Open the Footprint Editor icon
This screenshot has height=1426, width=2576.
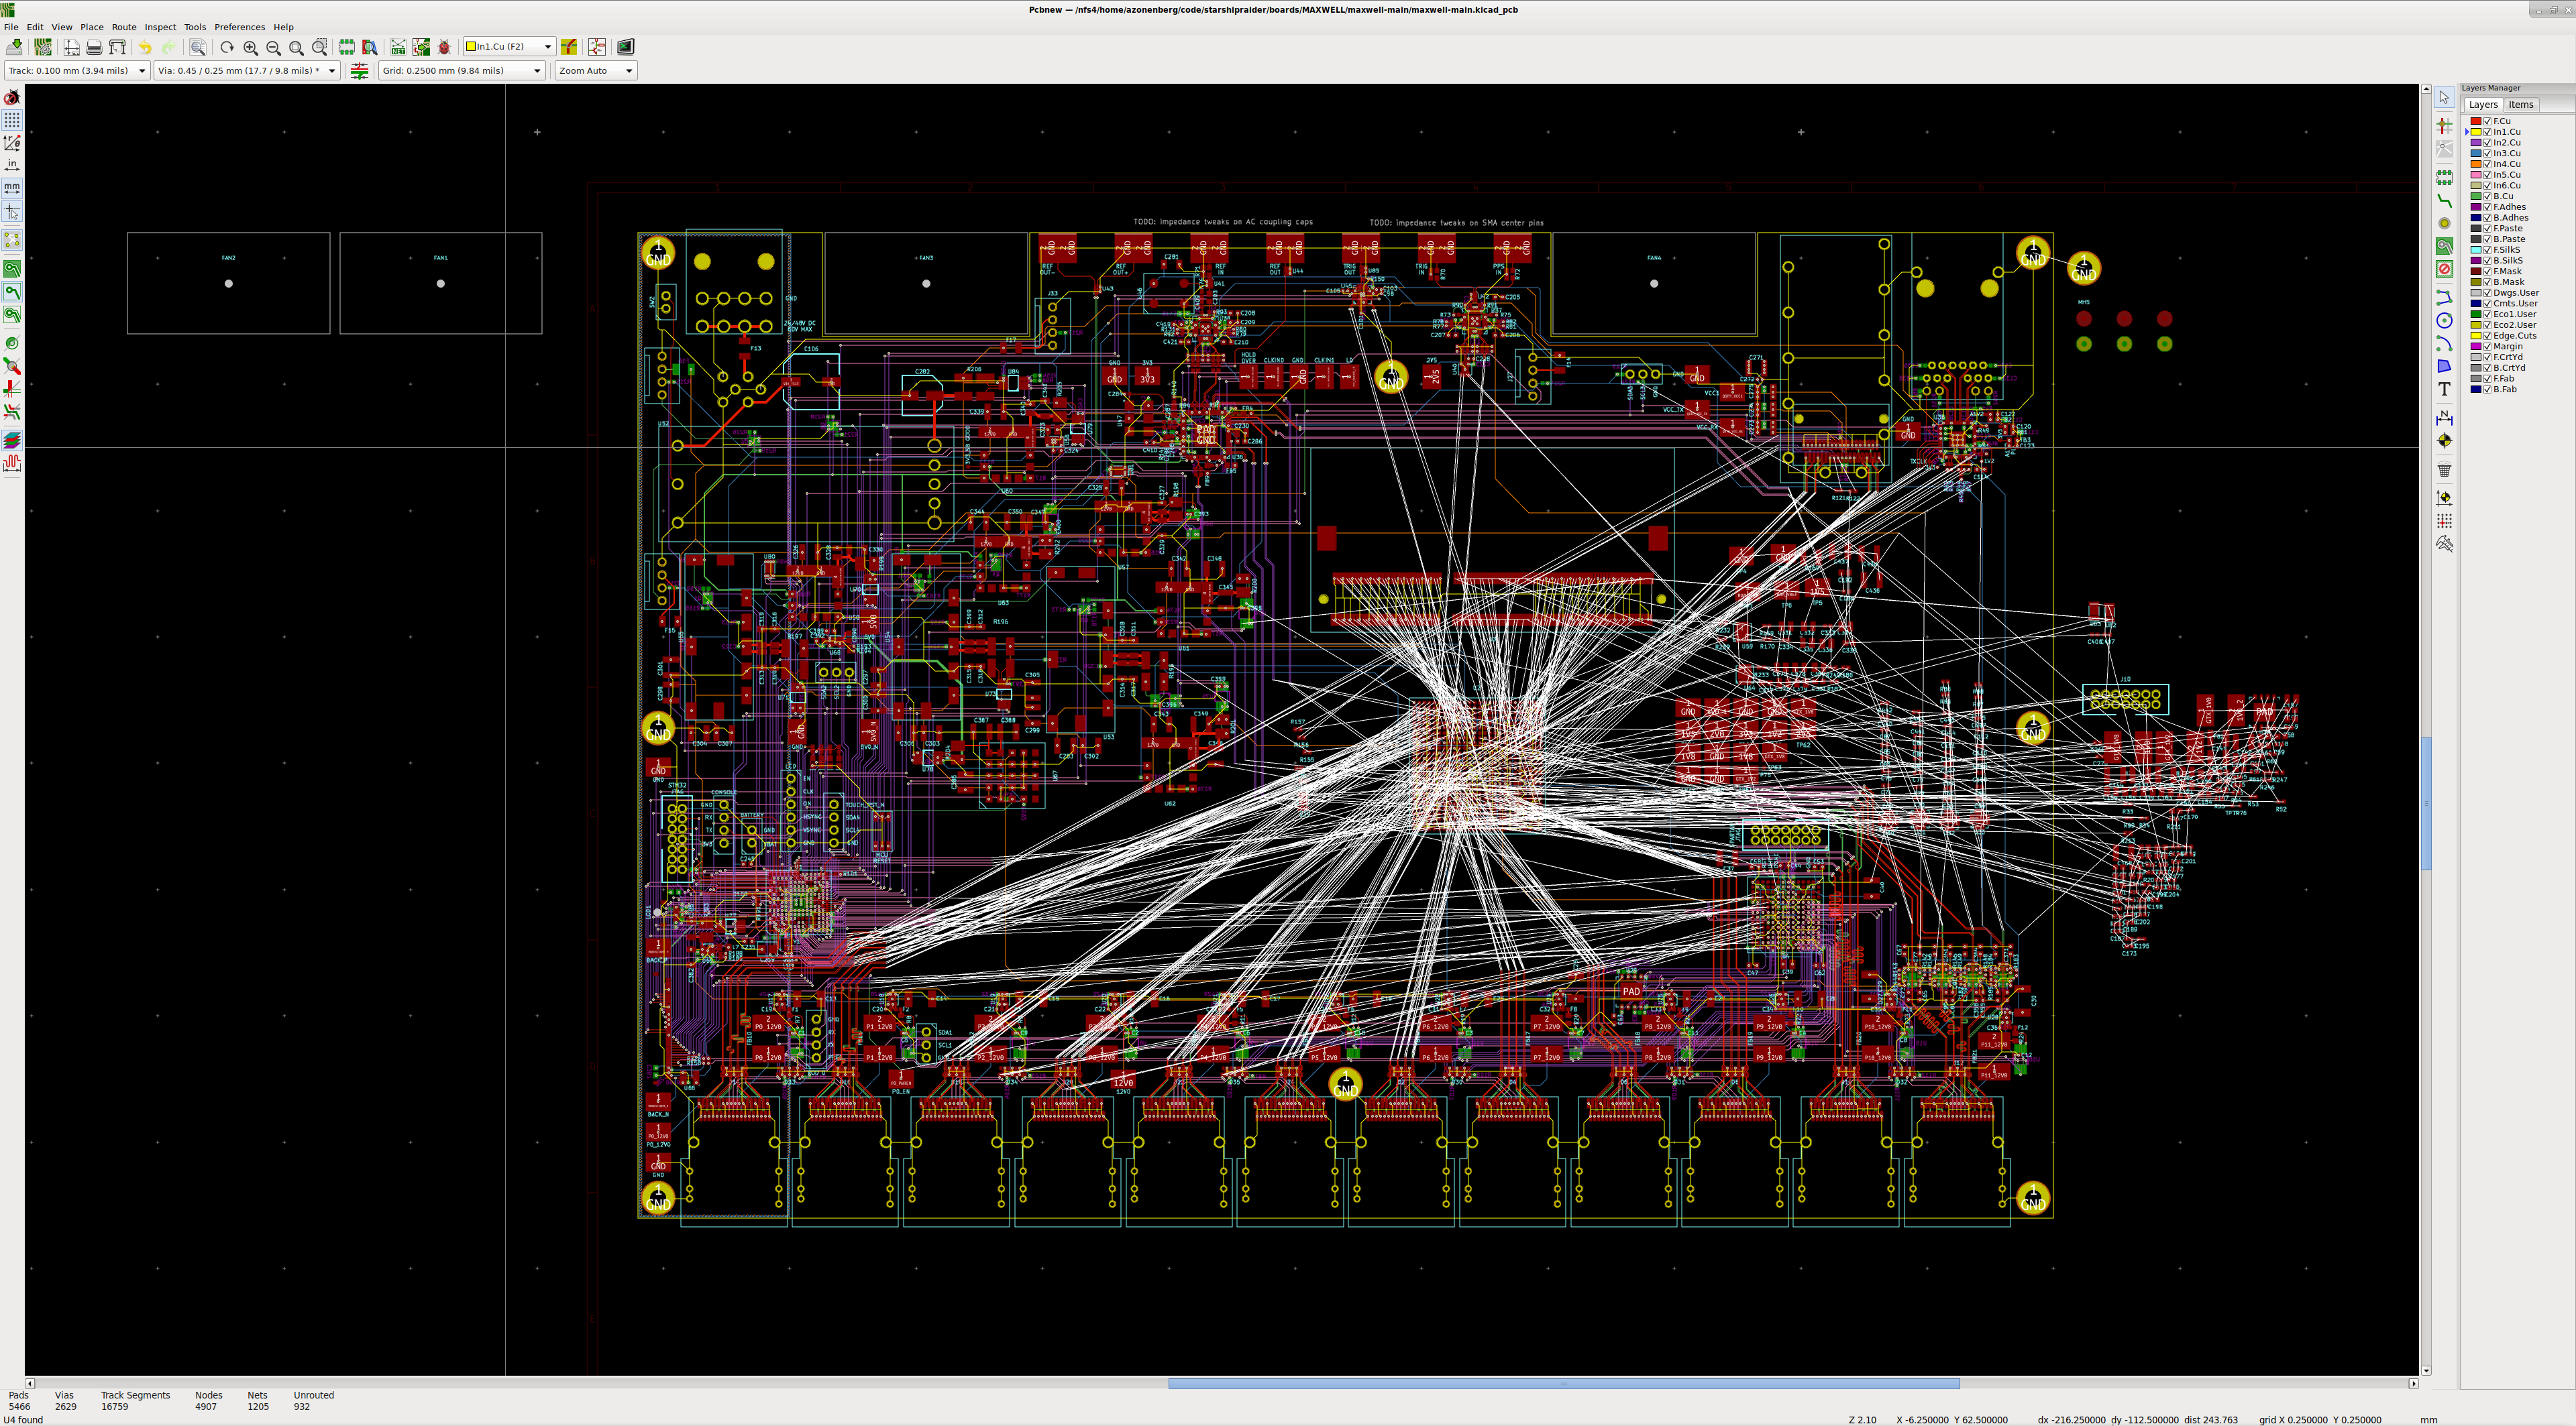click(346, 47)
